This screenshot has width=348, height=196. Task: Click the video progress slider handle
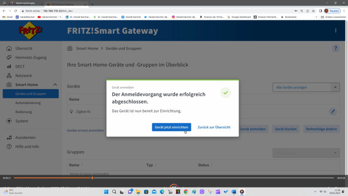point(92,178)
